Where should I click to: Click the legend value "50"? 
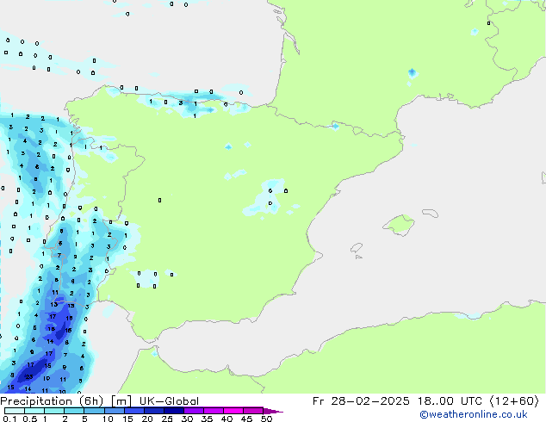[266, 419]
